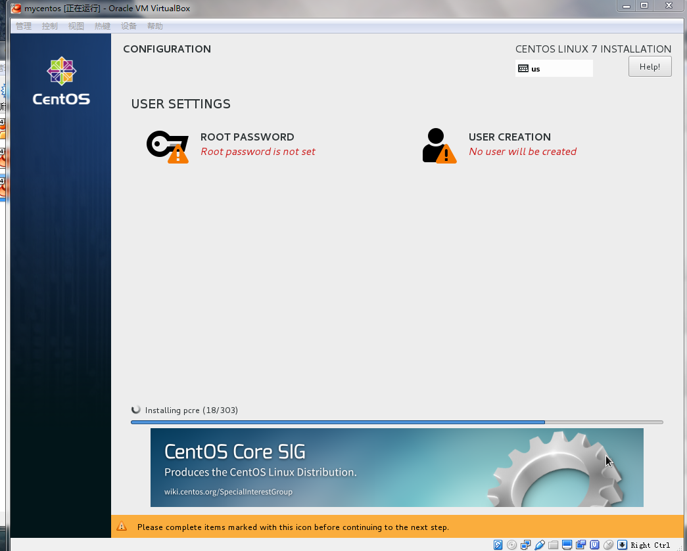Open the 管理 menu
The width and height of the screenshot is (687, 551).
(24, 26)
